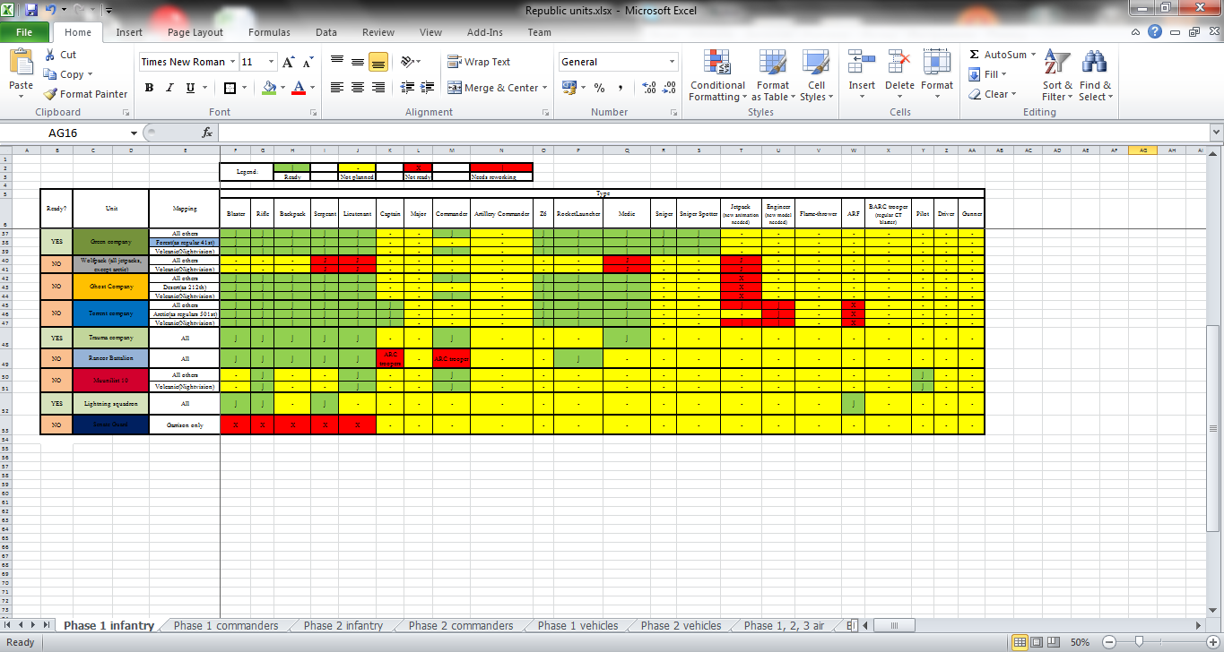The width and height of the screenshot is (1224, 652).
Task: Expand the Clear dropdown in Editing
Action: click(x=1013, y=94)
